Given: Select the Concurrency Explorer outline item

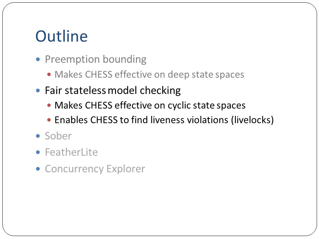Looking at the screenshot, I should [x=95, y=169].
